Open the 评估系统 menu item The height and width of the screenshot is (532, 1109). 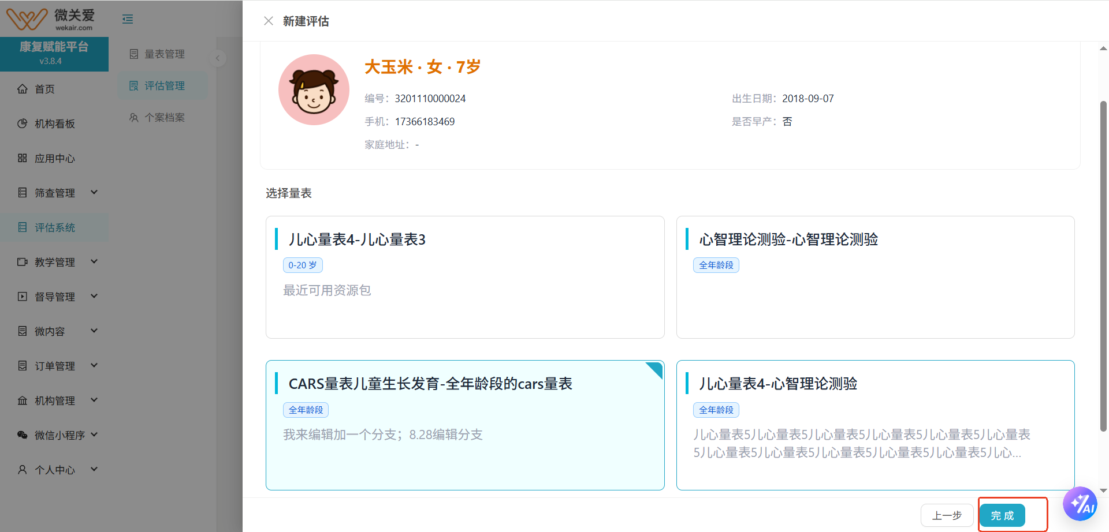coord(55,227)
